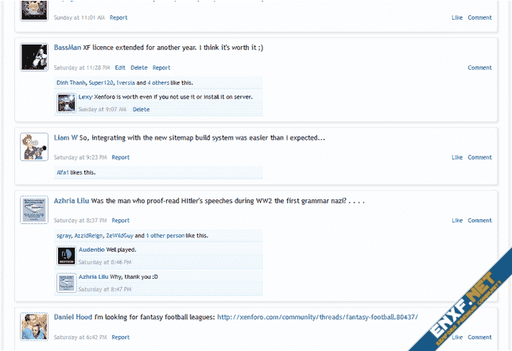The height and width of the screenshot is (351, 512).
Task: Expand '1 other person' likes list
Action: click(x=165, y=236)
